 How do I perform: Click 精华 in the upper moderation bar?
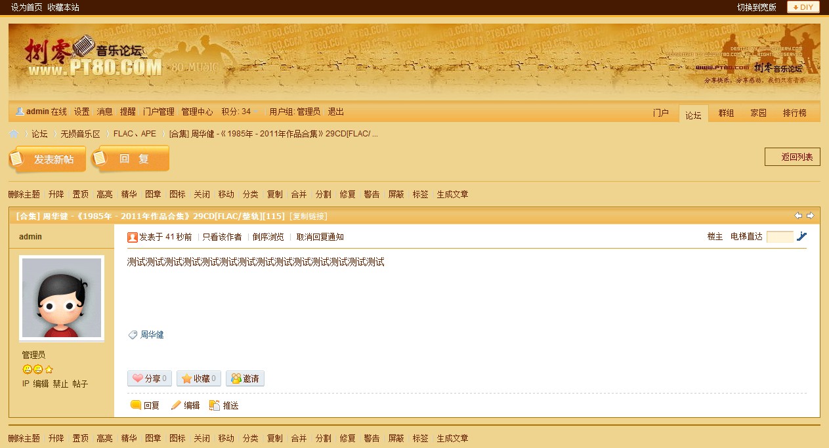pos(129,194)
